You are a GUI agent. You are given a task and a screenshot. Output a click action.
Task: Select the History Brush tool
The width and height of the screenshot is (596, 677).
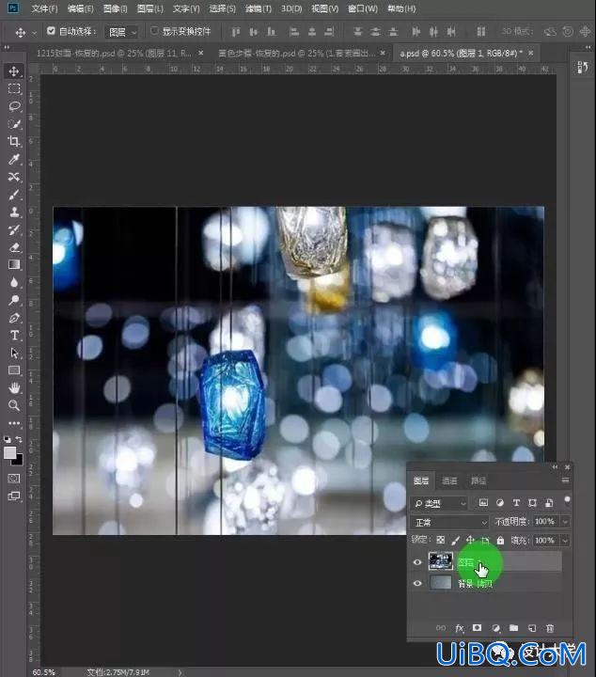(x=14, y=229)
